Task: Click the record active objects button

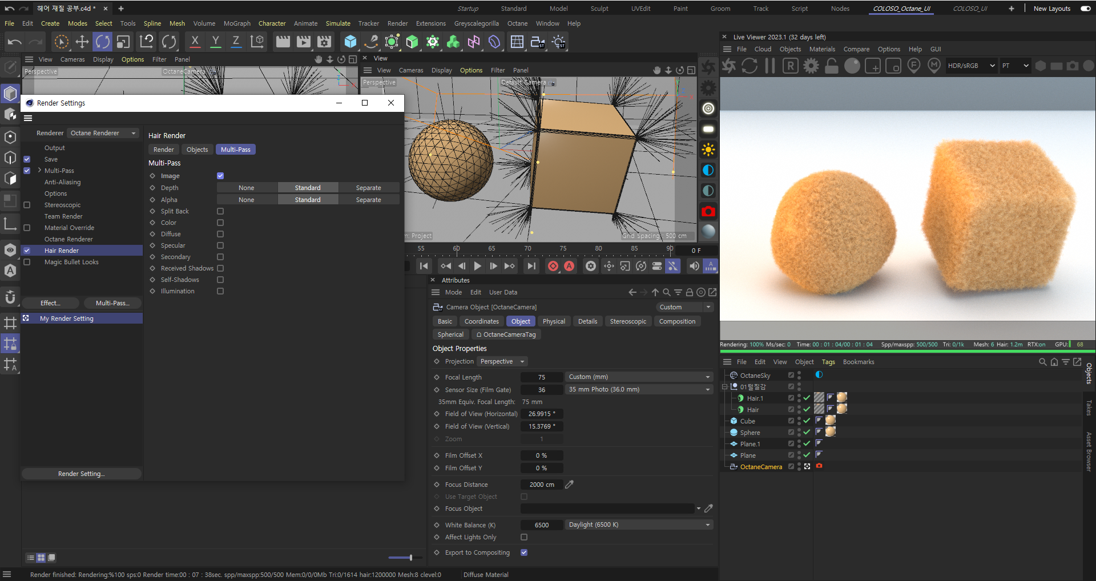Action: (553, 266)
